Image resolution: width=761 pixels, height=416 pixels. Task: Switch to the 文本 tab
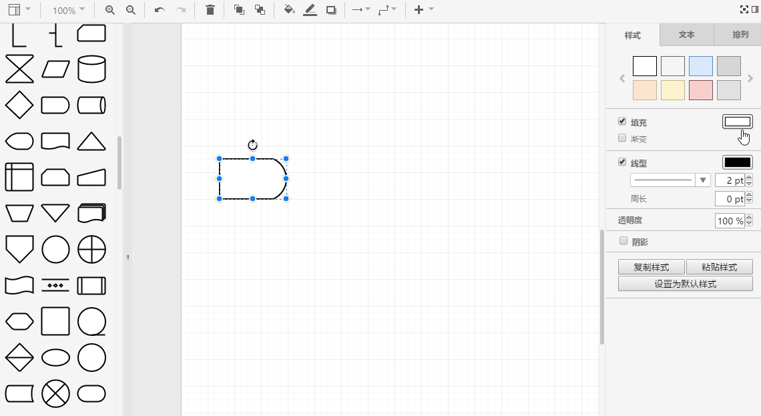686,35
